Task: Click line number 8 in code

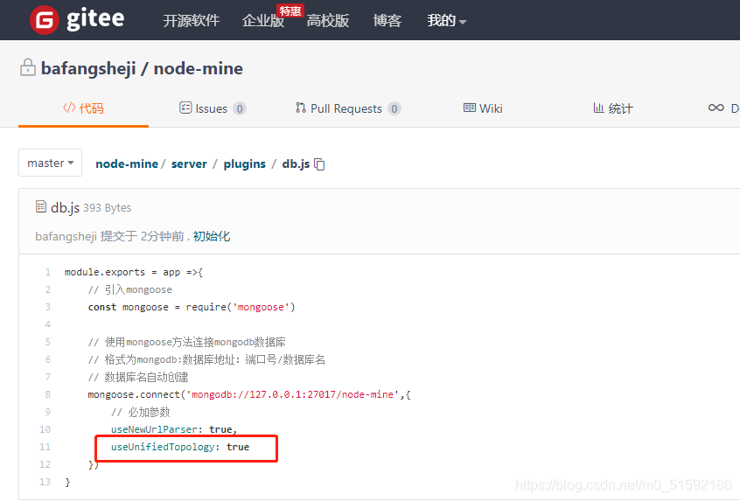Action: pos(47,394)
